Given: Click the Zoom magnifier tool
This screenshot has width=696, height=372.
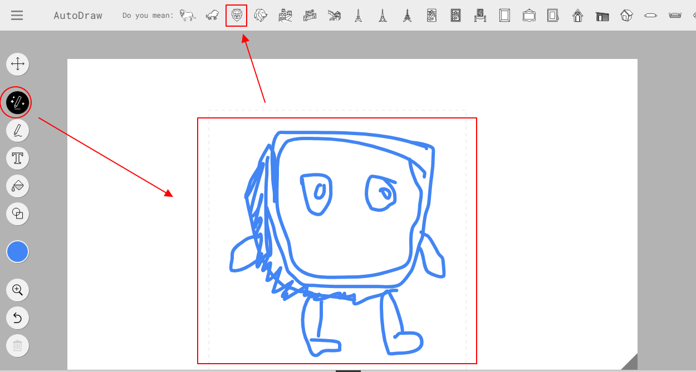Looking at the screenshot, I should (x=17, y=290).
